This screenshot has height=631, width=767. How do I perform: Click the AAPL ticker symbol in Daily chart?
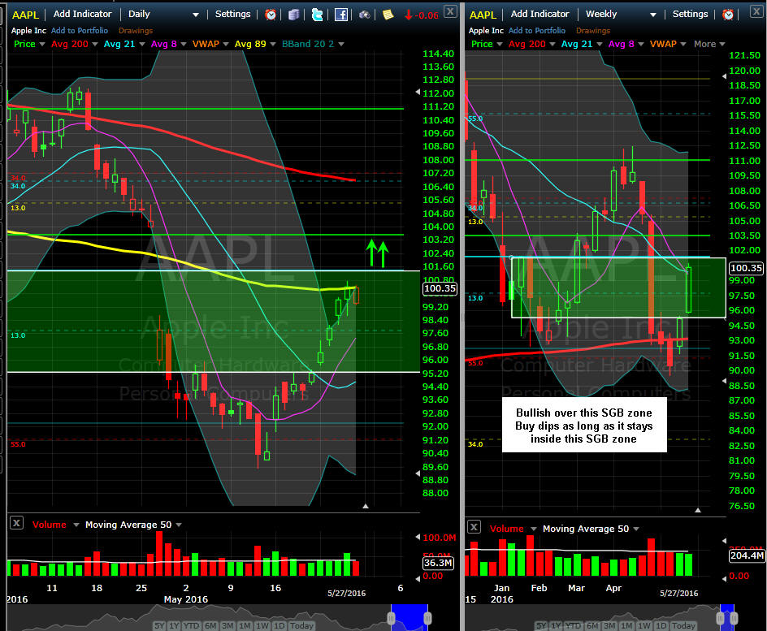point(25,15)
